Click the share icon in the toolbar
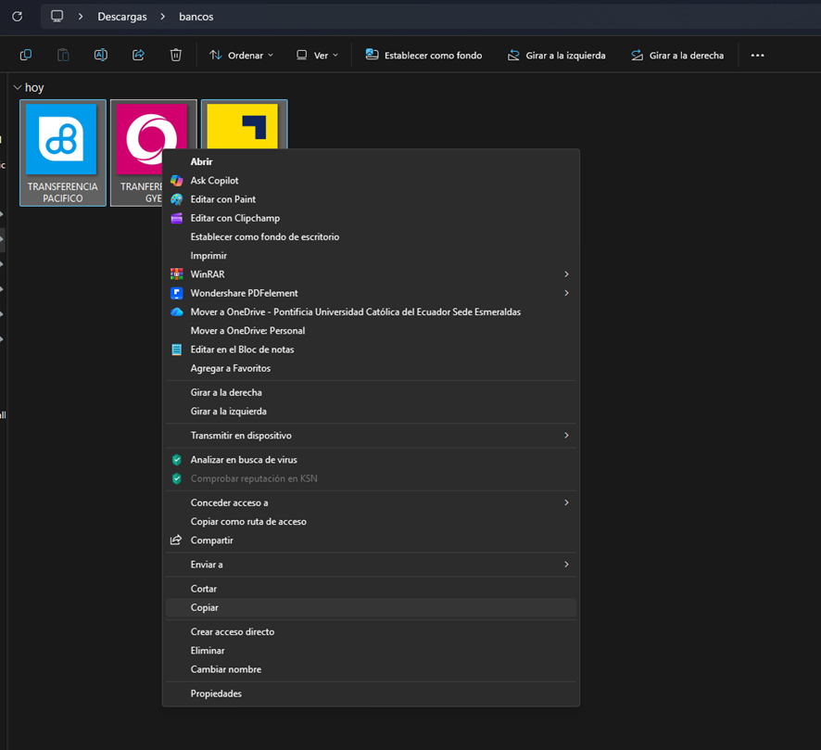The height and width of the screenshot is (750, 821). pos(138,55)
